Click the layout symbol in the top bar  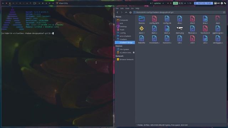[x=35, y=3]
